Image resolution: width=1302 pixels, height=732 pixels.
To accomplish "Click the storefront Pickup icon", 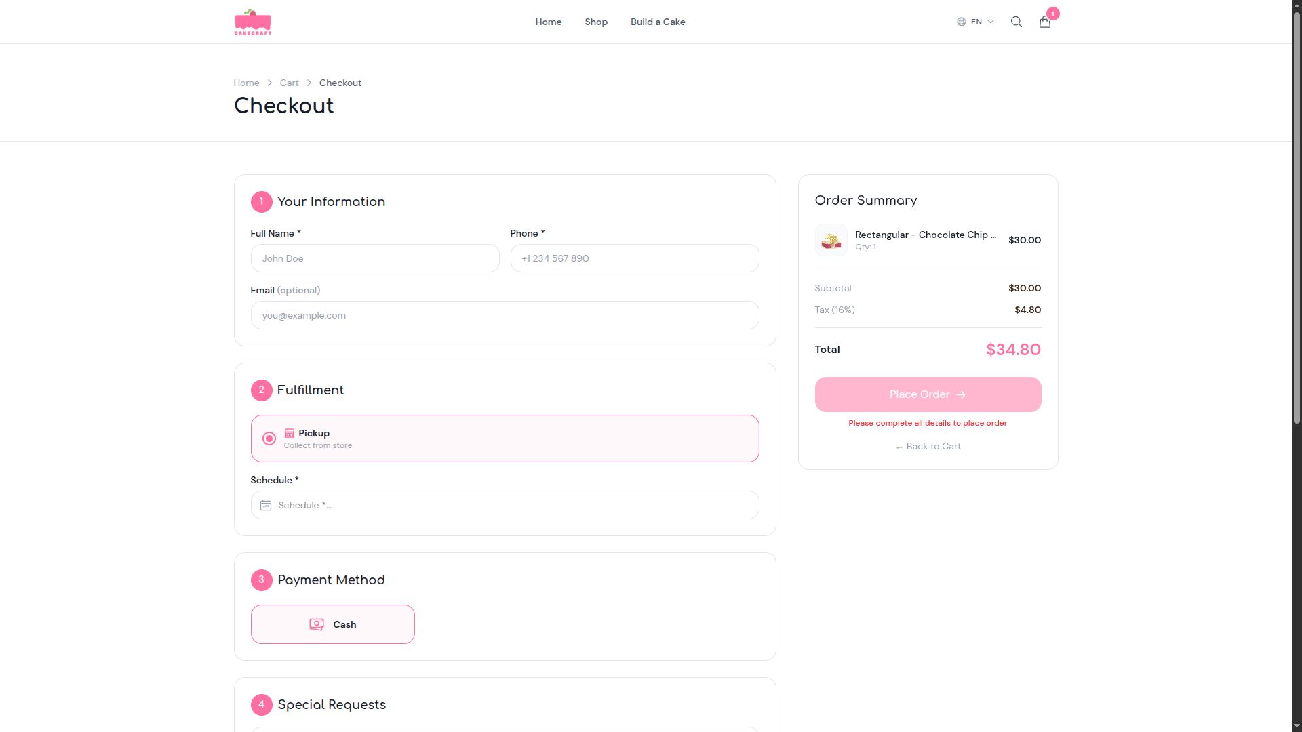I will (x=290, y=433).
